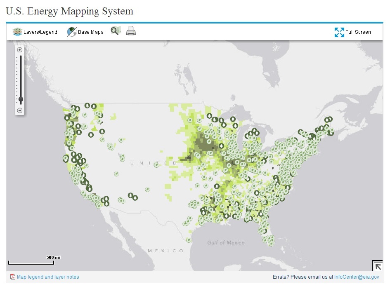Click the zoom-out minus icon
Image resolution: width=390 pixels, height=284 pixels.
(19, 110)
